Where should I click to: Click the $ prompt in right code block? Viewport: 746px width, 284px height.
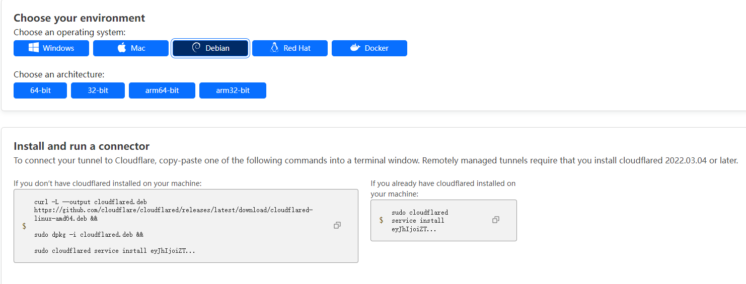click(x=382, y=220)
